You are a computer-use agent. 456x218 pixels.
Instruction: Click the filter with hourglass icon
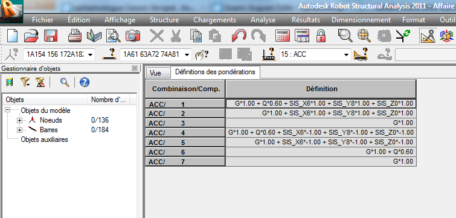click(x=40, y=83)
